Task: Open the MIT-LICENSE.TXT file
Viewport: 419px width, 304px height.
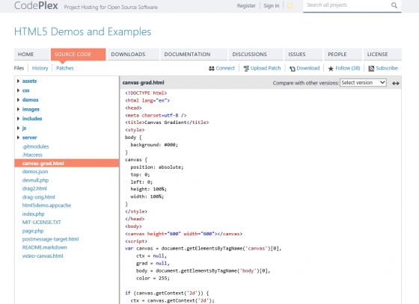Action: tap(42, 222)
